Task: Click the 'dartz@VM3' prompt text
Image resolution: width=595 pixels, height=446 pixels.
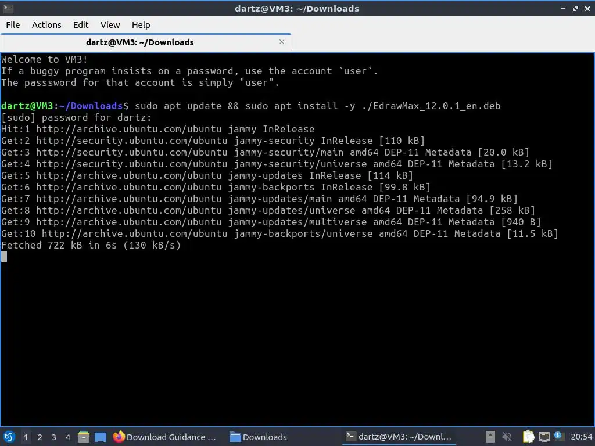Action: (27, 106)
